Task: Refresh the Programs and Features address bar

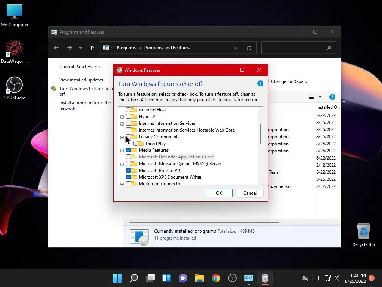Action: [x=249, y=48]
